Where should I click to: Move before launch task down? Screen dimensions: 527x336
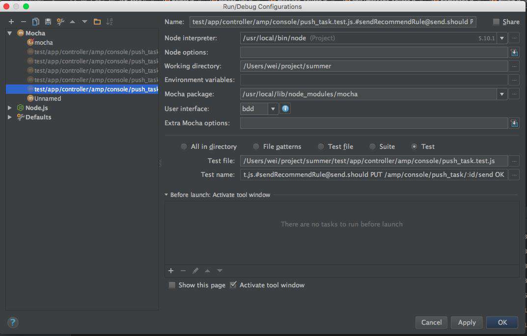click(x=220, y=271)
